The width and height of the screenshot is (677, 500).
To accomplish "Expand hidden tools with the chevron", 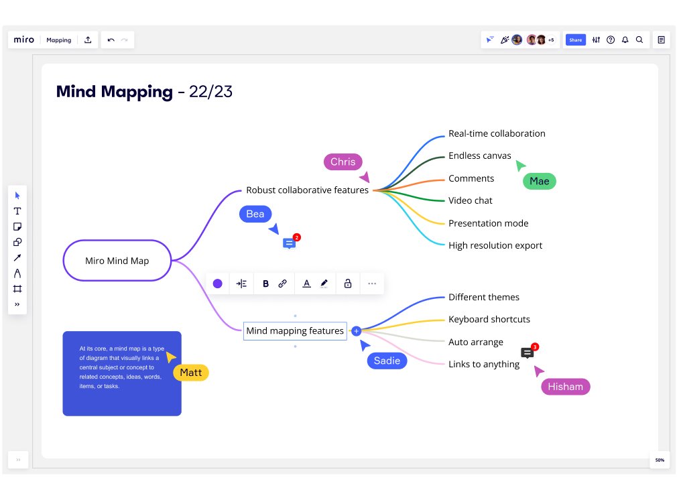I will 17,304.
